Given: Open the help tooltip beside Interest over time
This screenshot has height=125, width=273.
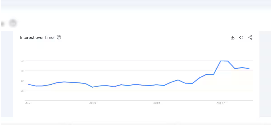Looking at the screenshot, I should [x=59, y=37].
